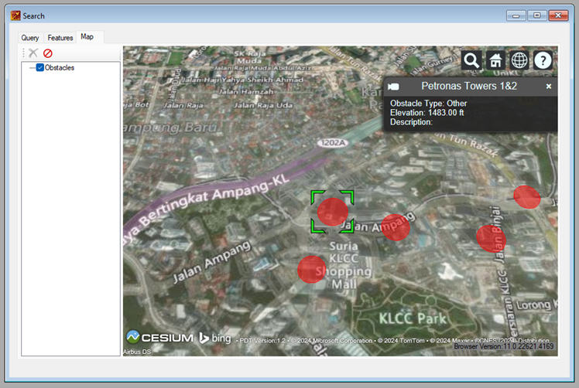Open map navigation help
Screen dimensions: 579x388
coord(543,60)
